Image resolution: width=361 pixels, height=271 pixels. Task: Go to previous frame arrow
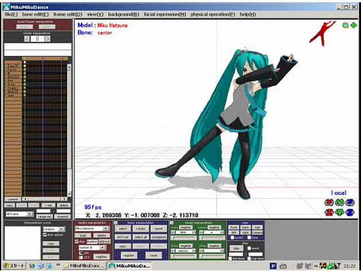coord(27,39)
